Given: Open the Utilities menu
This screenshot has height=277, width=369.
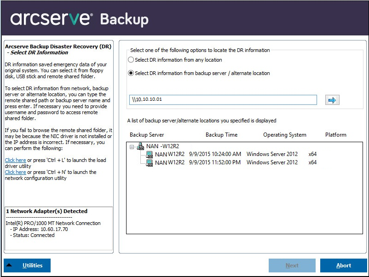Looking at the screenshot, I should [27, 265].
